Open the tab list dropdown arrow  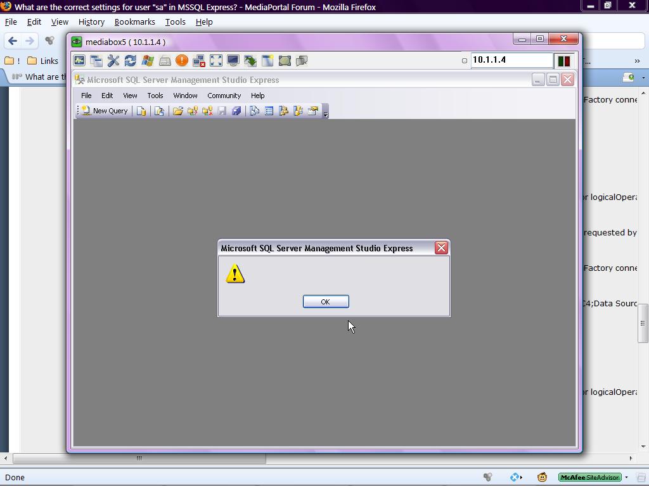point(644,78)
